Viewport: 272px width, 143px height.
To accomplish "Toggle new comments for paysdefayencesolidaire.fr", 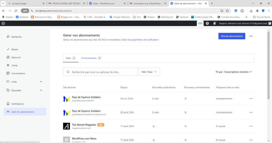I will click(185, 98).
